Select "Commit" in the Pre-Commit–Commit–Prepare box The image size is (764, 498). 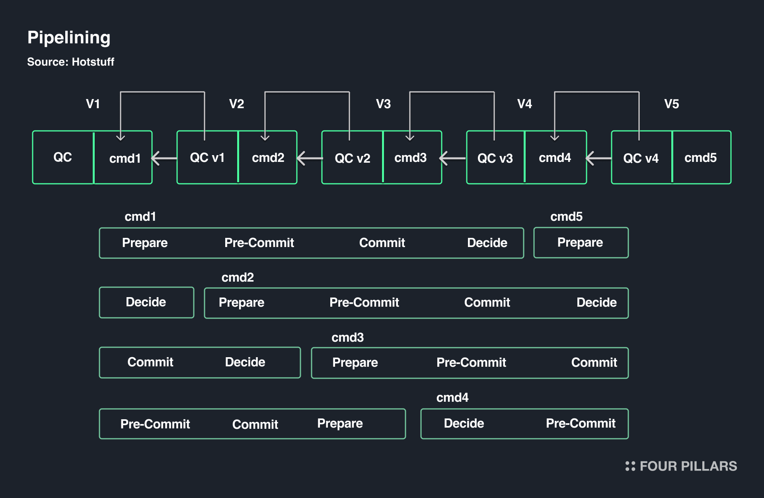(x=255, y=425)
